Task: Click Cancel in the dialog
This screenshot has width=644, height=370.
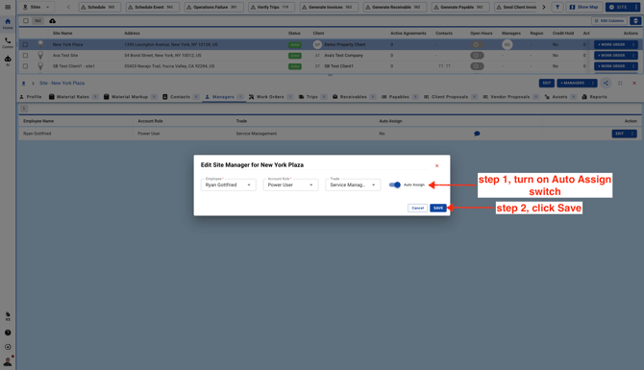Action: [x=417, y=208]
